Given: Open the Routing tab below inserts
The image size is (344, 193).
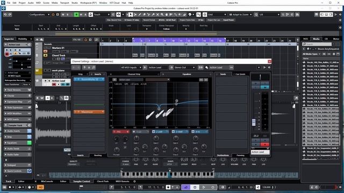Looking at the screenshot, I should (x=98, y=155).
